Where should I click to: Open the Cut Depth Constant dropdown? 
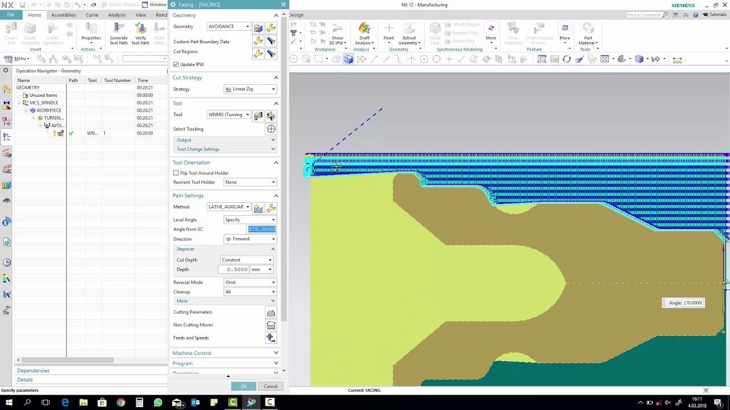click(x=246, y=260)
